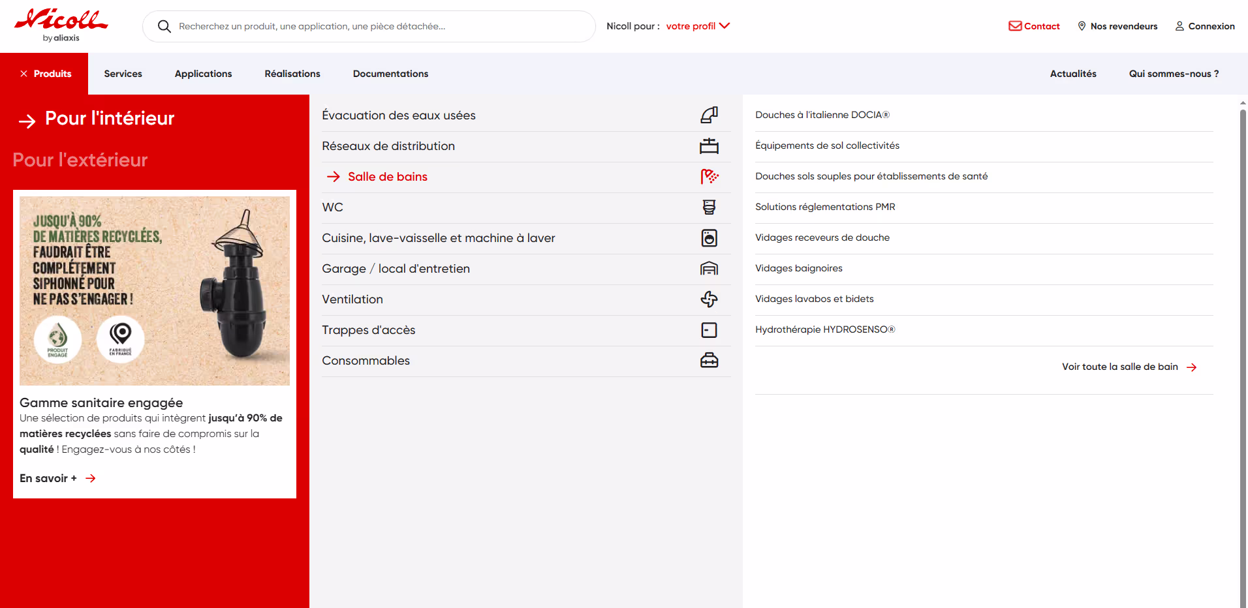Open Équipements de sol collectivités
1248x608 pixels.
[827, 145]
